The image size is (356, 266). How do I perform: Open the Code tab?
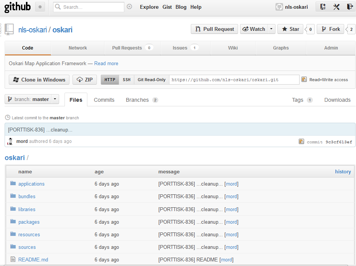click(x=28, y=48)
